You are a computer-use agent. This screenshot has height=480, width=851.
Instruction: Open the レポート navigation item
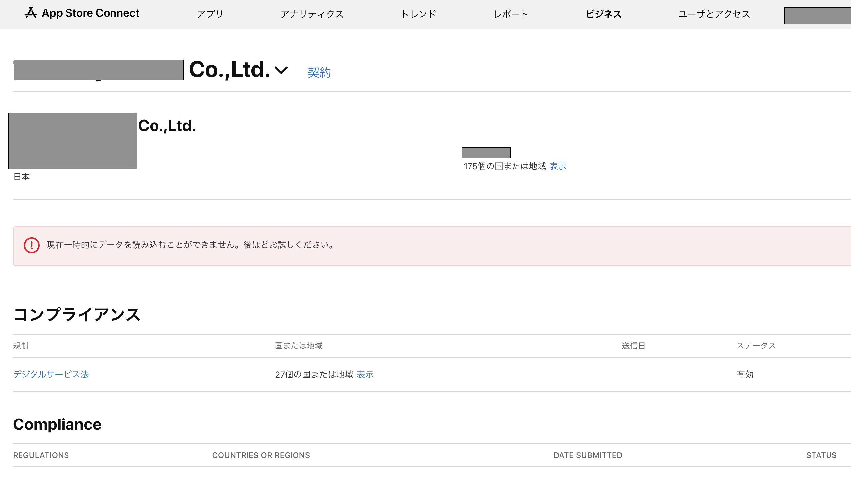coord(511,14)
